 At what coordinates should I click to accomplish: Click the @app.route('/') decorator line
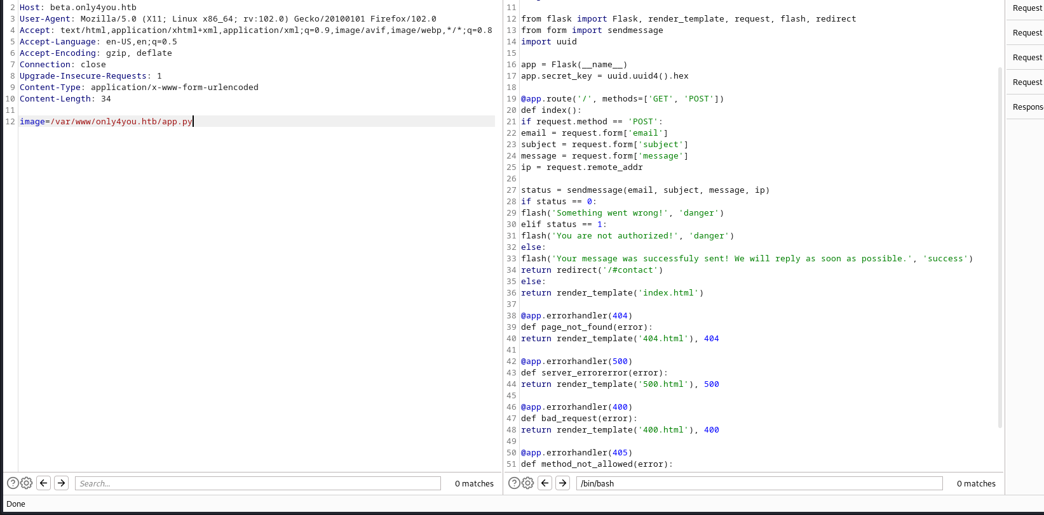point(623,99)
